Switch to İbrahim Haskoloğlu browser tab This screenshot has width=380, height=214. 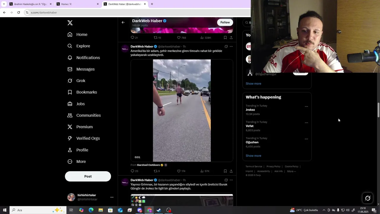[31, 4]
